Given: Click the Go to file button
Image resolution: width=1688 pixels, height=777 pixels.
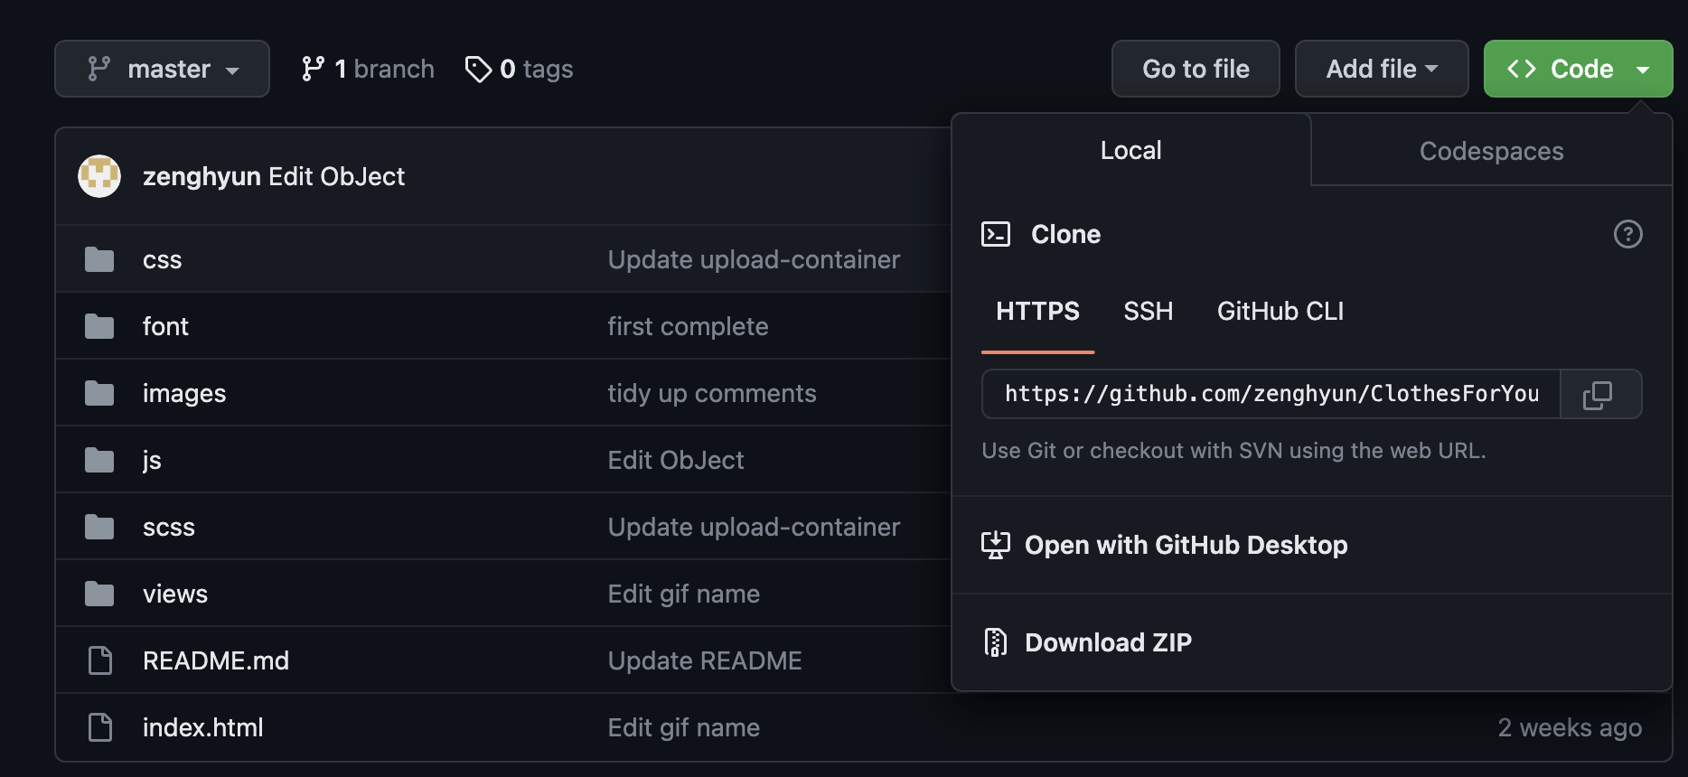Looking at the screenshot, I should pos(1196,69).
